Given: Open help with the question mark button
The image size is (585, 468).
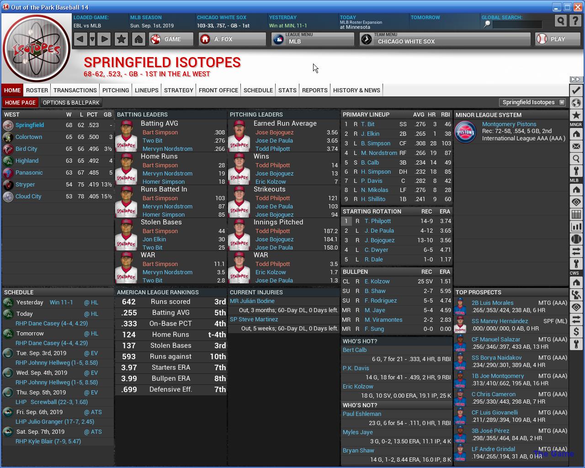Looking at the screenshot, I should [x=575, y=21].
